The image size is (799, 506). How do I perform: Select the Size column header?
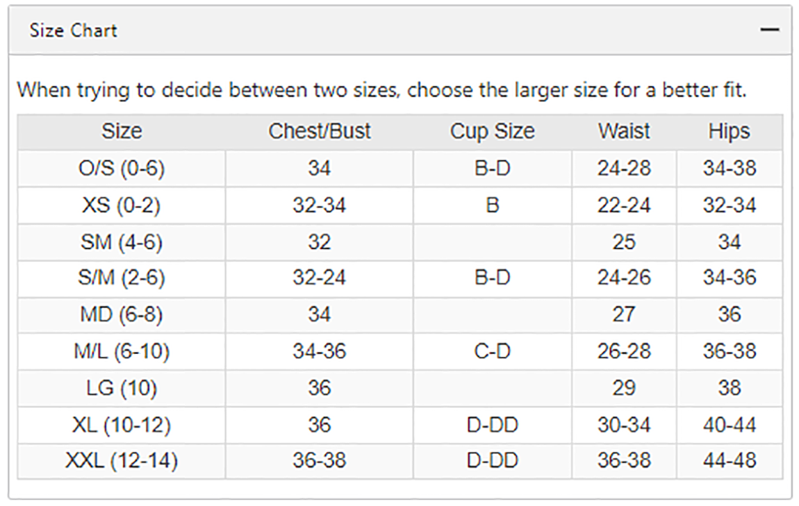(x=122, y=131)
